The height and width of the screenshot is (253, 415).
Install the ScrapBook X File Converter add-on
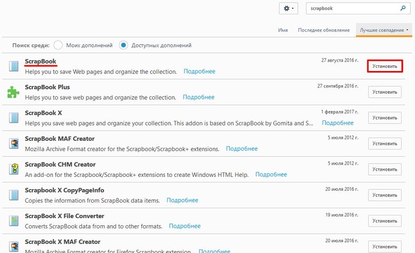[x=385, y=221]
